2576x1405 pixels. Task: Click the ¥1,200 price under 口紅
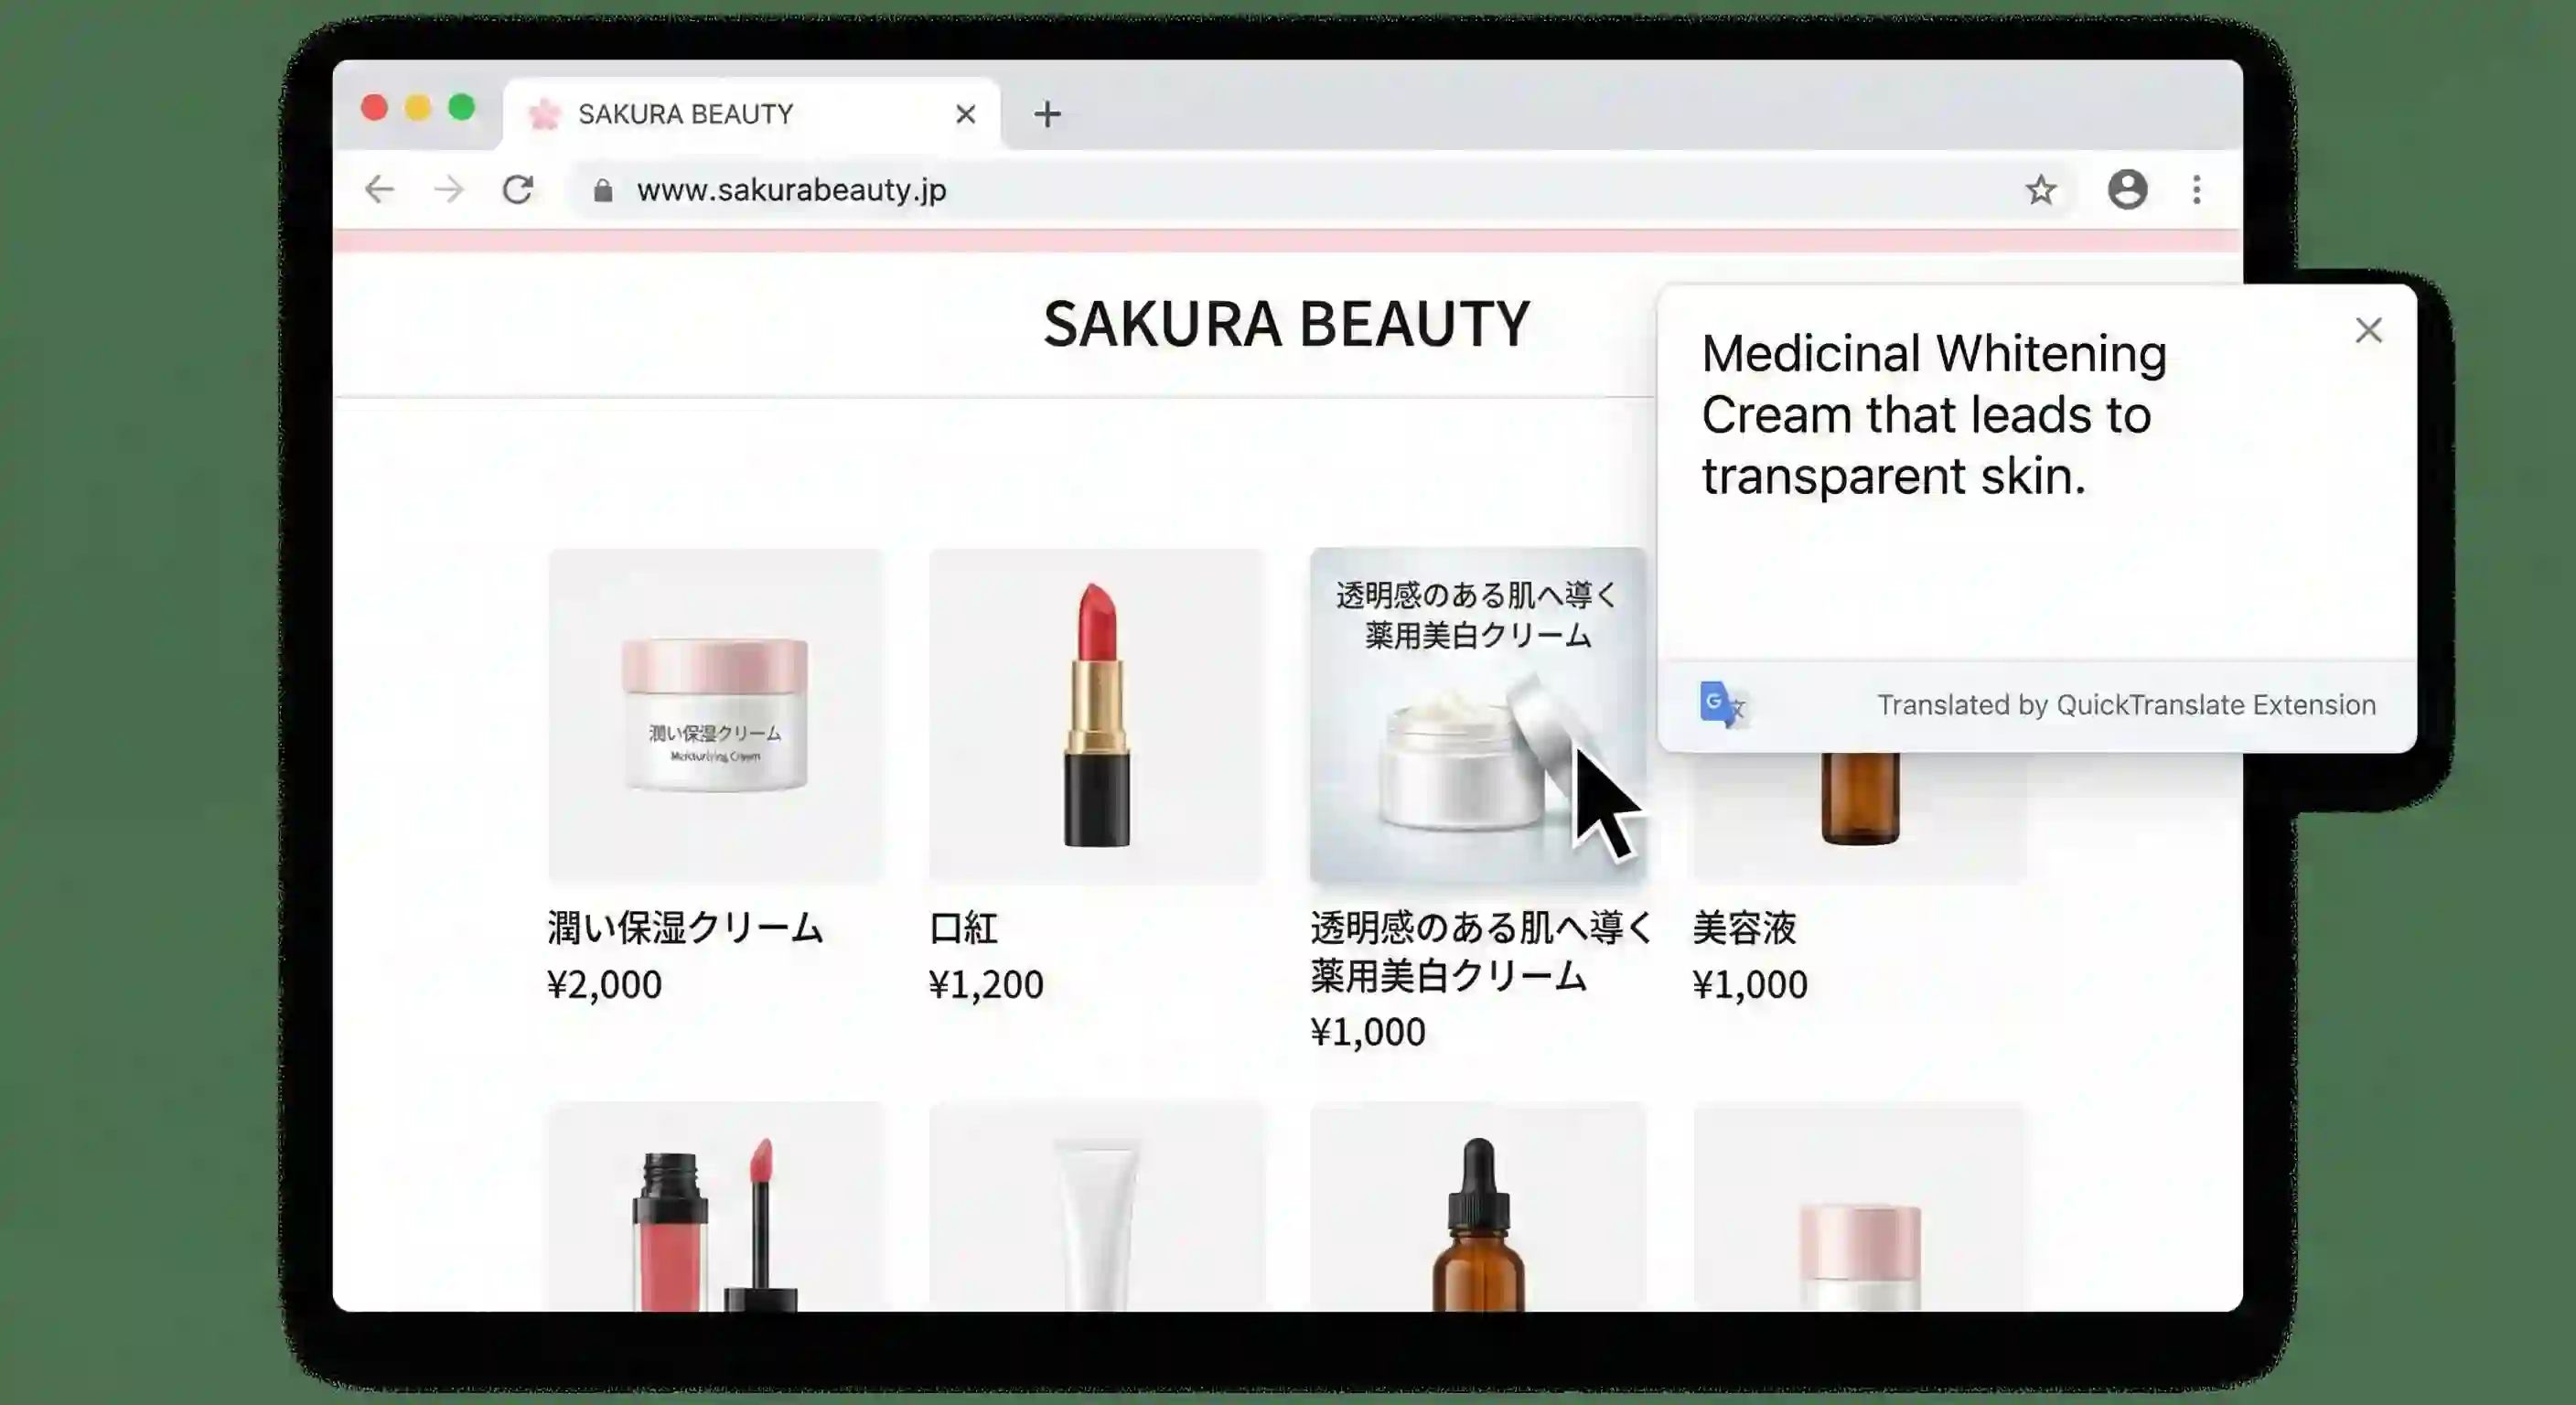pyautogui.click(x=985, y=983)
